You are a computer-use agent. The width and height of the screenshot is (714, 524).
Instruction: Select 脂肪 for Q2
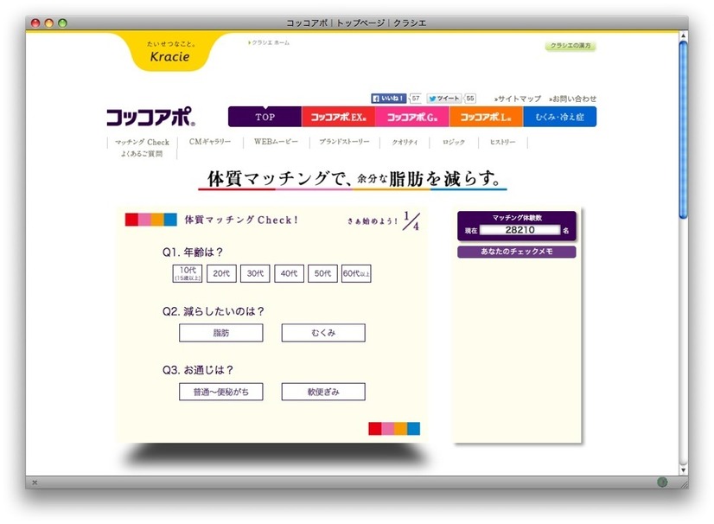pos(220,333)
